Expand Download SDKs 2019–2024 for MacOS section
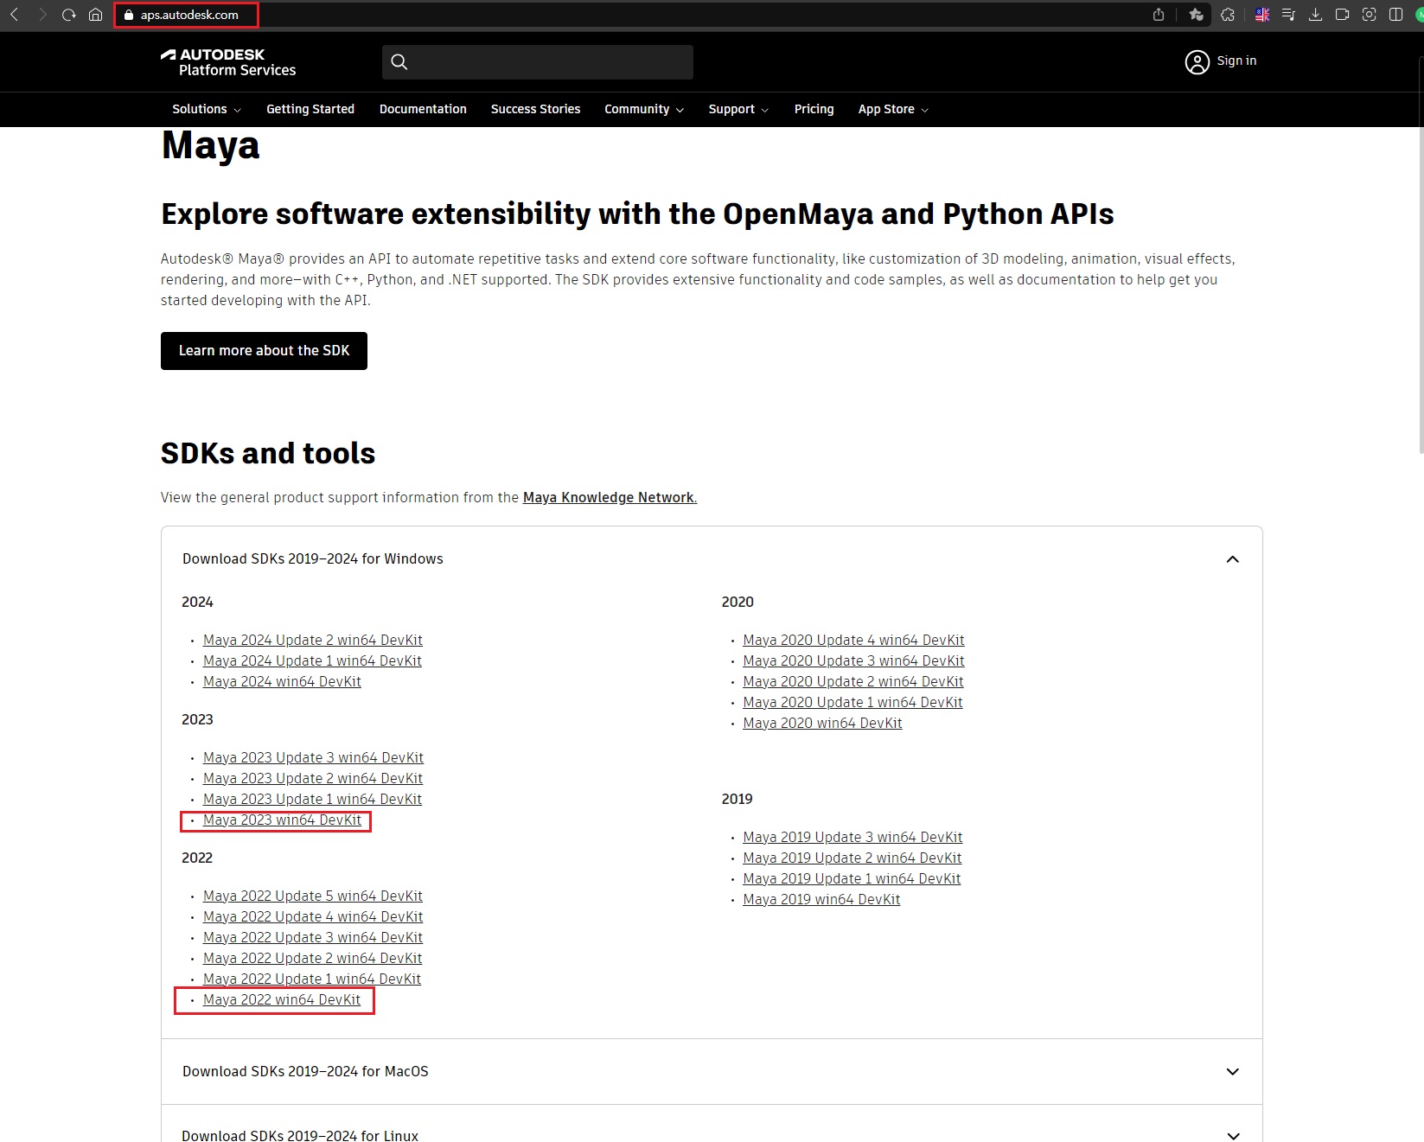The height and width of the screenshot is (1142, 1424). [712, 1072]
